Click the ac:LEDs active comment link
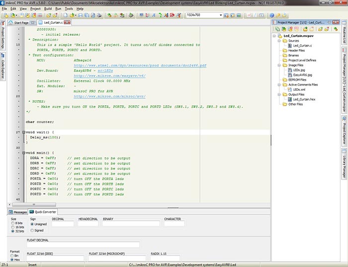 click(x=105, y=70)
